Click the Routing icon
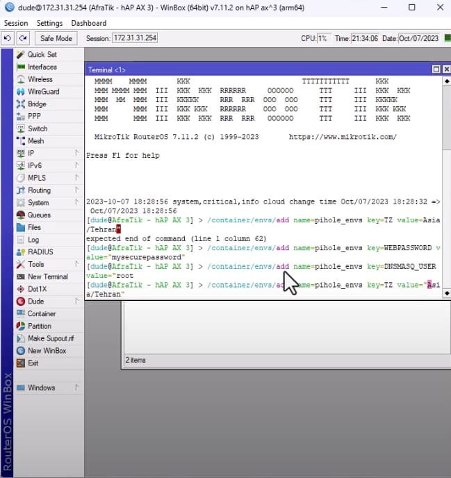 click(20, 190)
